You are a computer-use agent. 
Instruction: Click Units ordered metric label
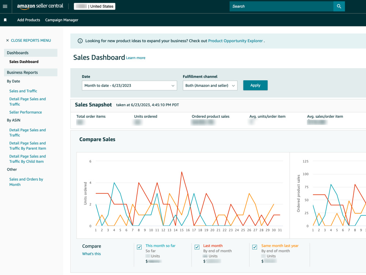[145, 117]
